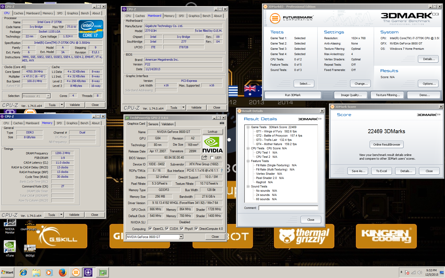
Task: Click the Futuremark logo in 3DMark03
Action: point(291,19)
